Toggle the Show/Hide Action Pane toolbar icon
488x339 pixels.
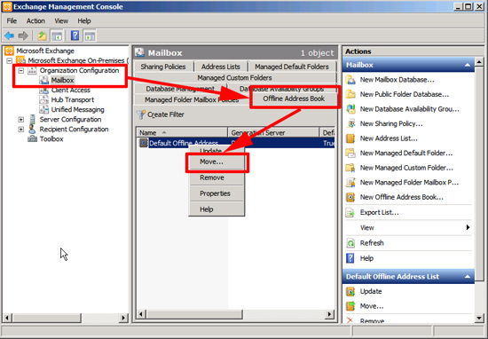[90, 35]
